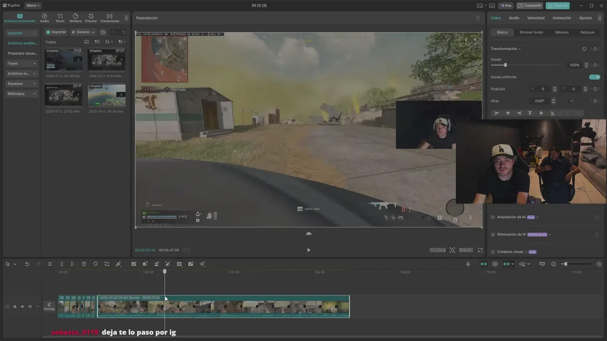Switch to Eliminar fondo sub-tab
The width and height of the screenshot is (607, 341).
(531, 32)
